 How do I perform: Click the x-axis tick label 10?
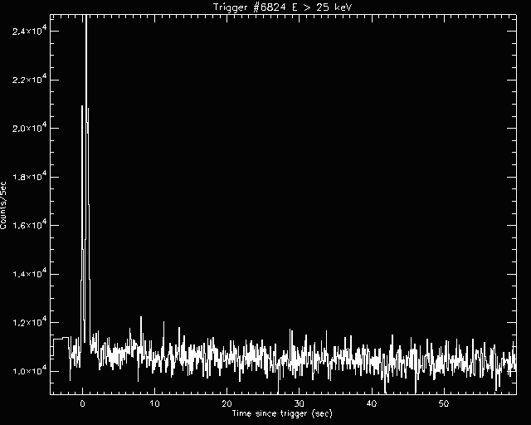[x=155, y=403]
